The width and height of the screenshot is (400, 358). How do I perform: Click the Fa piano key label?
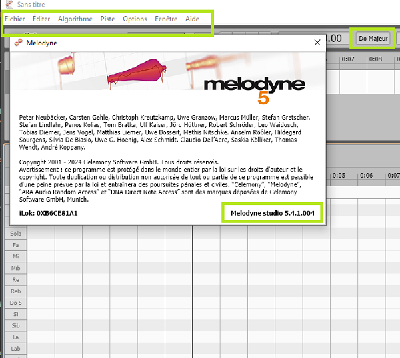15,245
